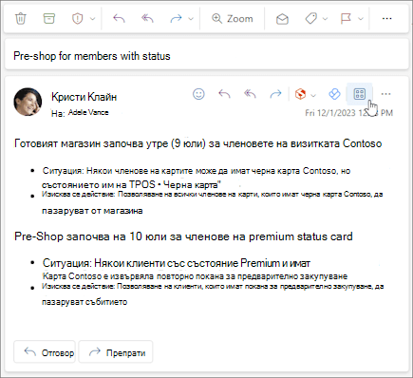Click subject Pre-shop for members with status
Image resolution: width=413 pixels, height=378 pixels.
[x=92, y=56]
